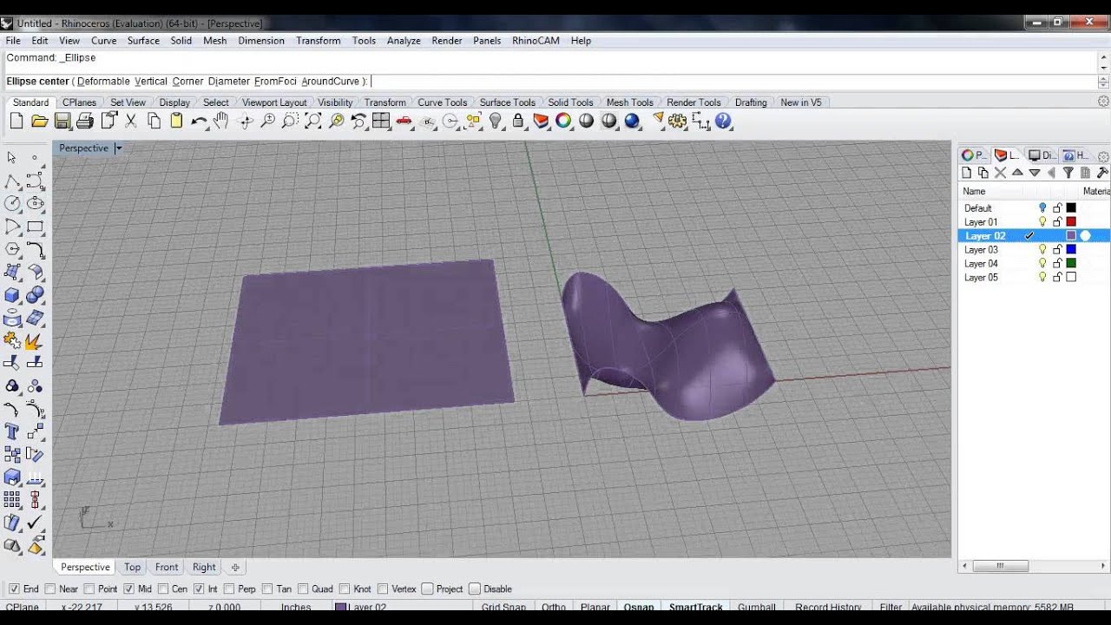Screen dimensions: 1111x625
Task: Click the Zoom Extents icon
Action: [x=313, y=122]
